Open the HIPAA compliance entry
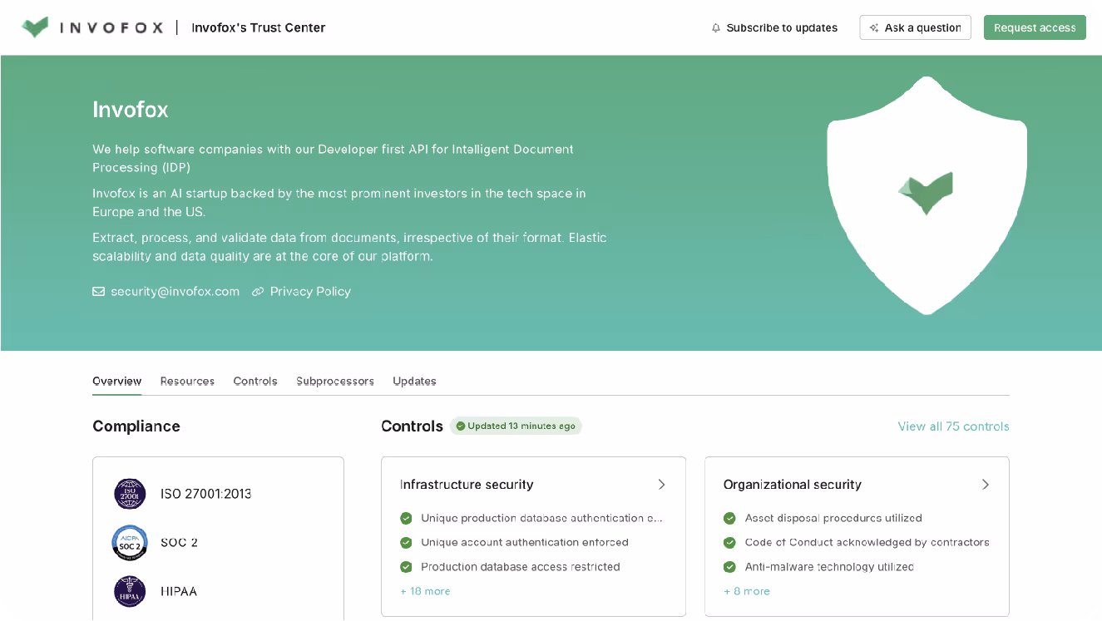The image size is (1102, 621). click(x=179, y=592)
